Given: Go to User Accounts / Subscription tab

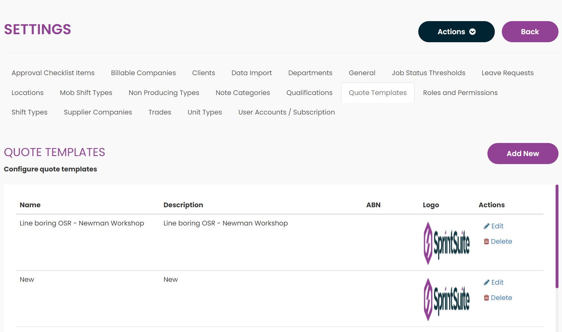Looking at the screenshot, I should coord(286,112).
